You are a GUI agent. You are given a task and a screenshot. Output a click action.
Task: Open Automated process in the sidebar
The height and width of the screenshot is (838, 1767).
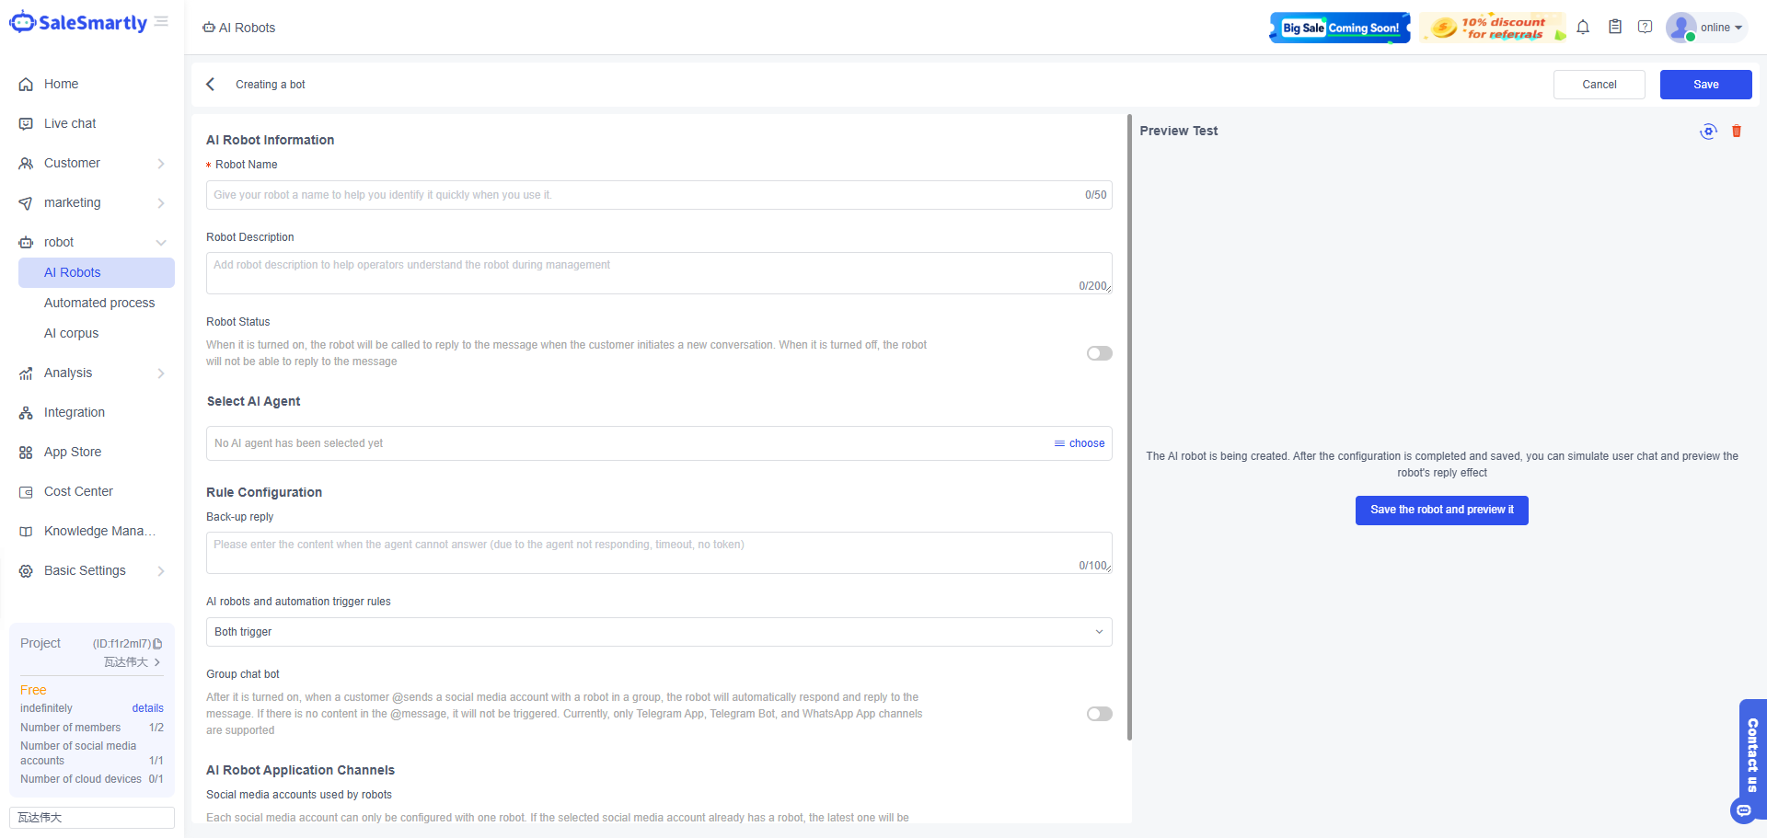[99, 304]
